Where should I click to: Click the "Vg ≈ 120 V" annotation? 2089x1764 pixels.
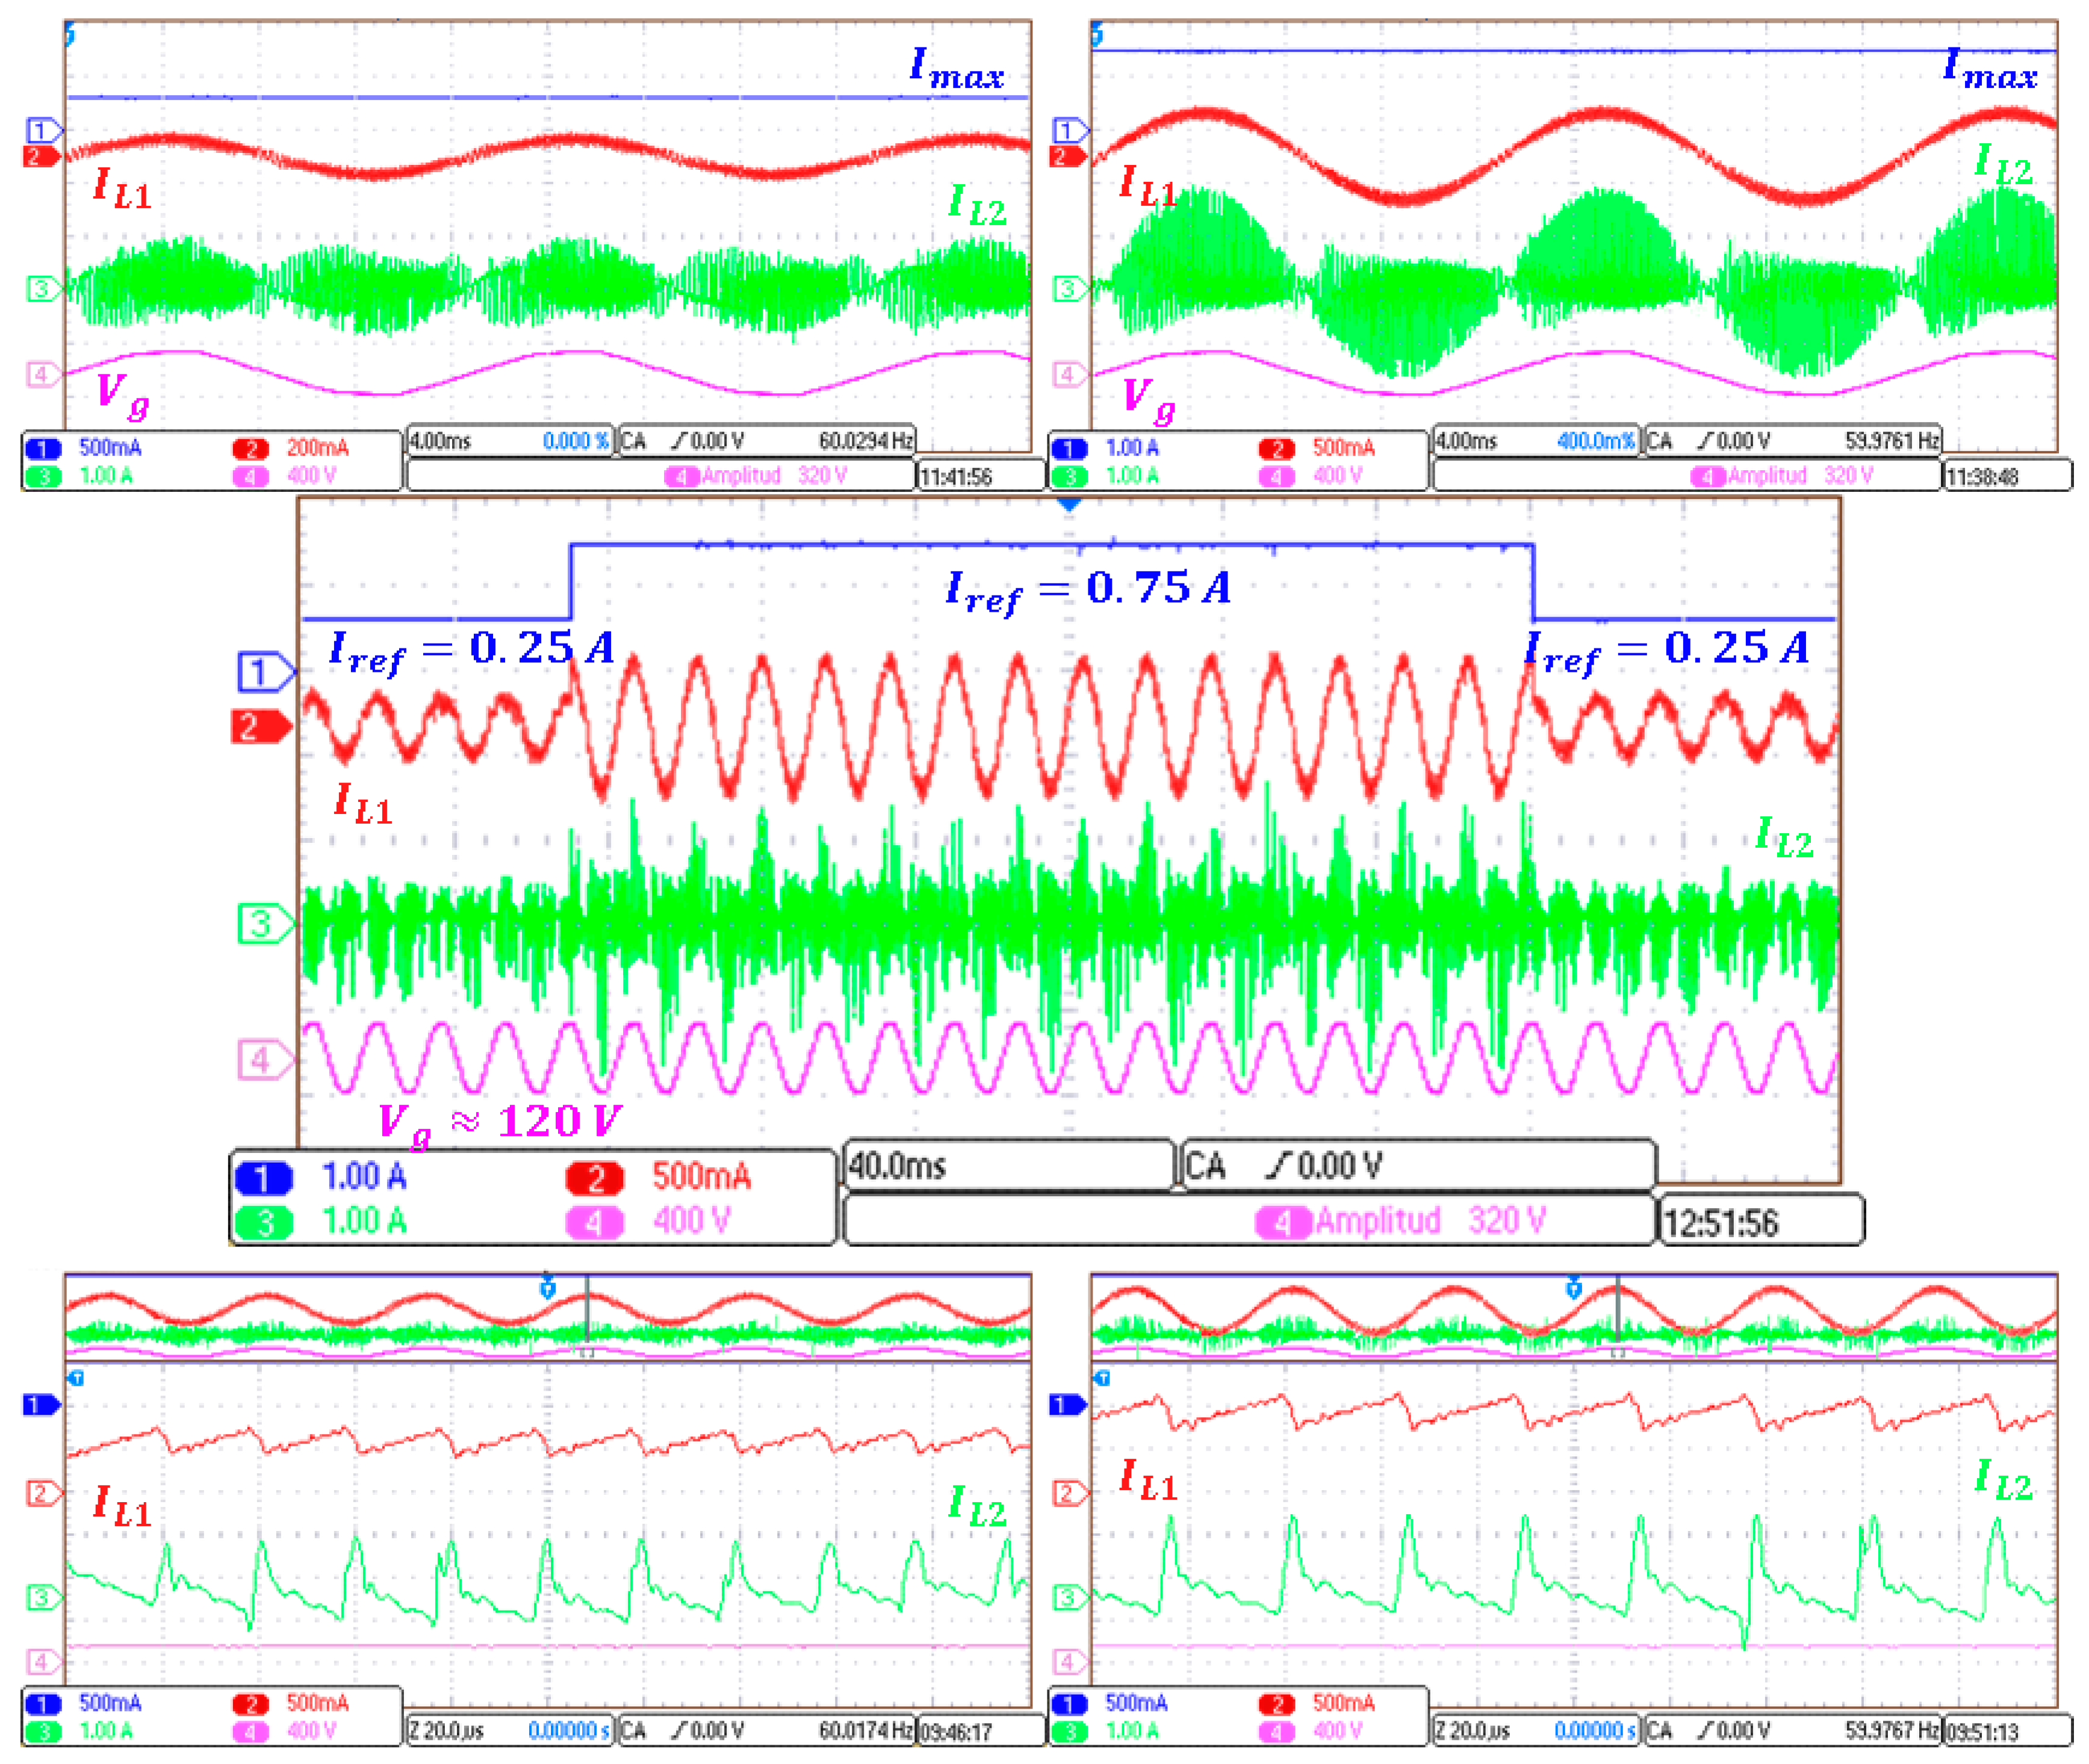tap(500, 1123)
